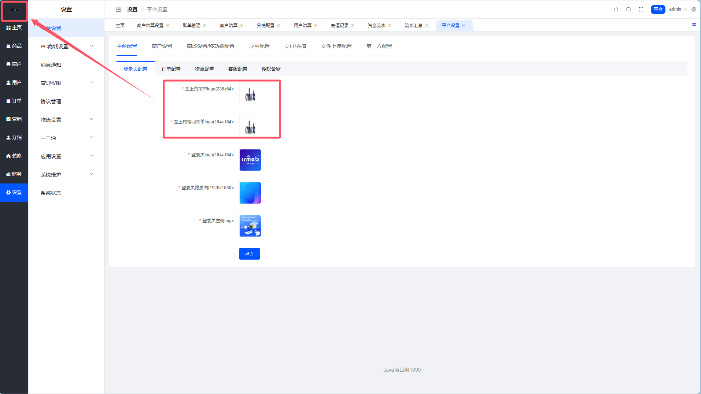Switch to the 订单配置 sub-tab
701x394 pixels.
click(x=171, y=69)
